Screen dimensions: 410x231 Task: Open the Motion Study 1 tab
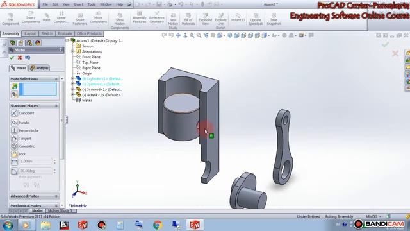tap(60, 210)
